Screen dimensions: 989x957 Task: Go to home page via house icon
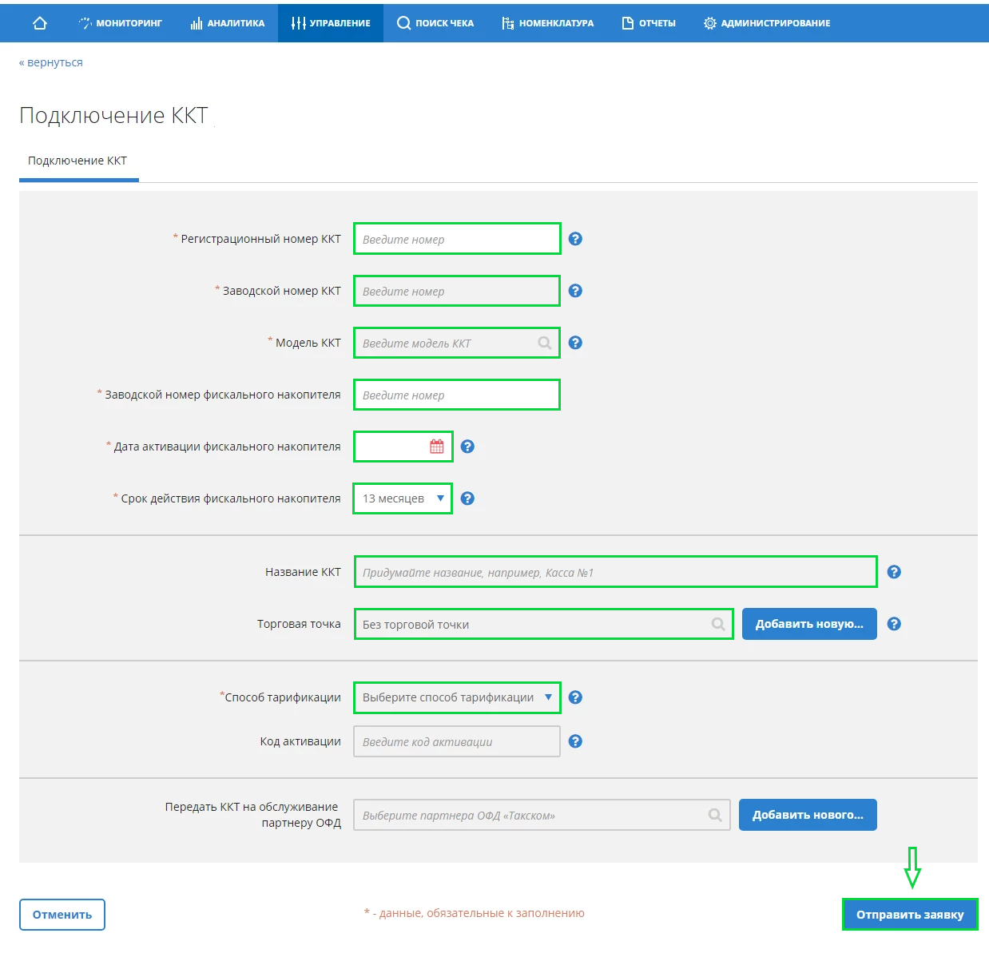(40, 23)
